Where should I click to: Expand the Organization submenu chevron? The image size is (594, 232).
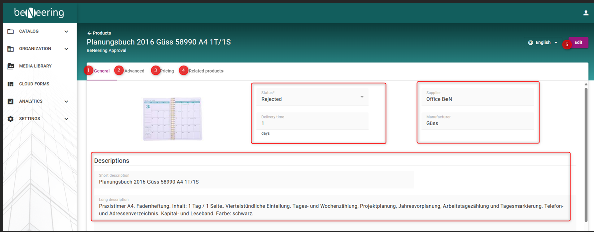coord(66,49)
